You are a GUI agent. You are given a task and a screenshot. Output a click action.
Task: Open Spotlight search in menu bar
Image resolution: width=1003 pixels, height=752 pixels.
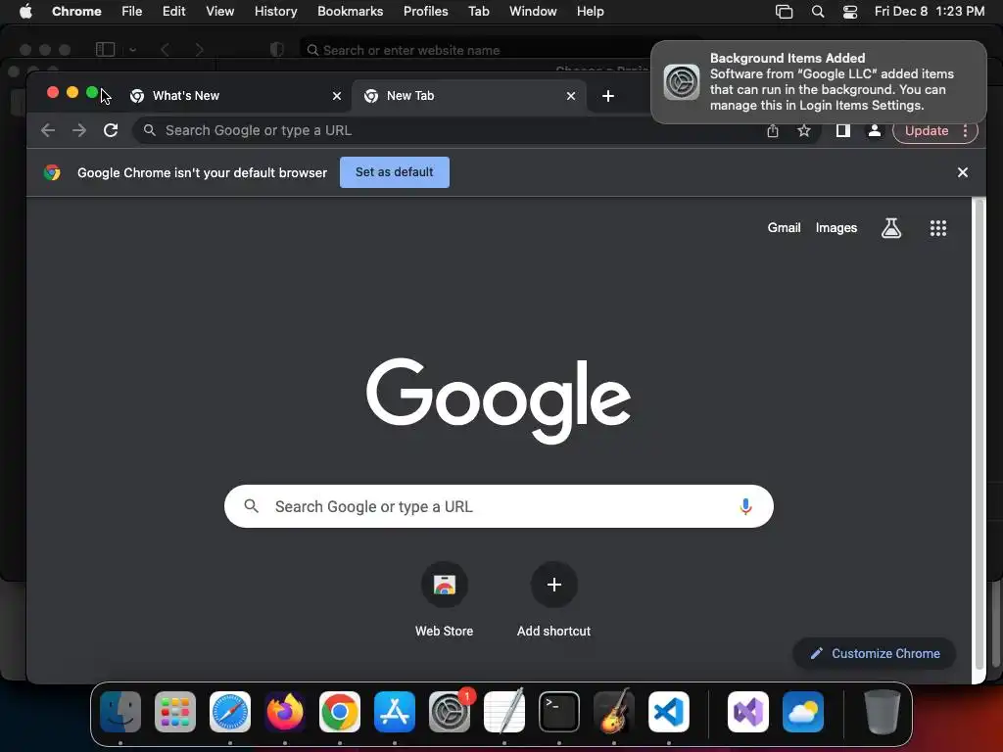818,12
